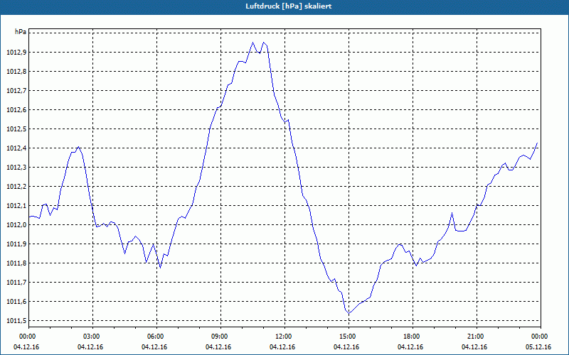Image resolution: width=569 pixels, height=355 pixels.
Task: Select the 1011,6 y-axis label
Action: (x=16, y=302)
